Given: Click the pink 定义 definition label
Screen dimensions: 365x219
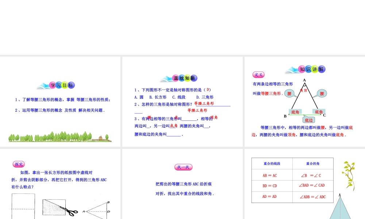Looking at the screenshot, I should pyautogui.click(x=258, y=74).
